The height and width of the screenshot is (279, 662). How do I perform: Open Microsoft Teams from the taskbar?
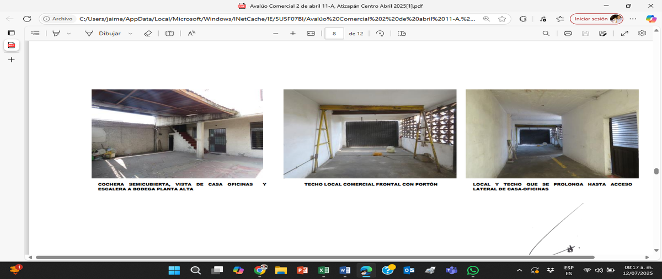451,270
